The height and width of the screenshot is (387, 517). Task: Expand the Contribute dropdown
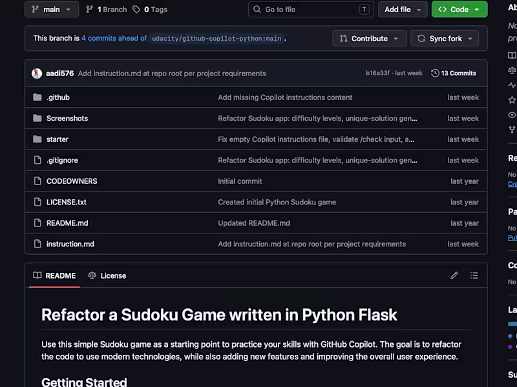coord(369,39)
